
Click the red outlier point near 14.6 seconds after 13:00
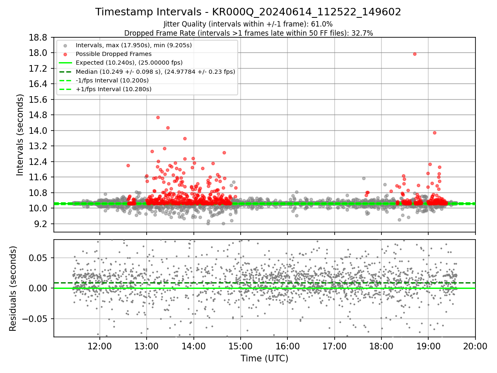tap(158, 117)
